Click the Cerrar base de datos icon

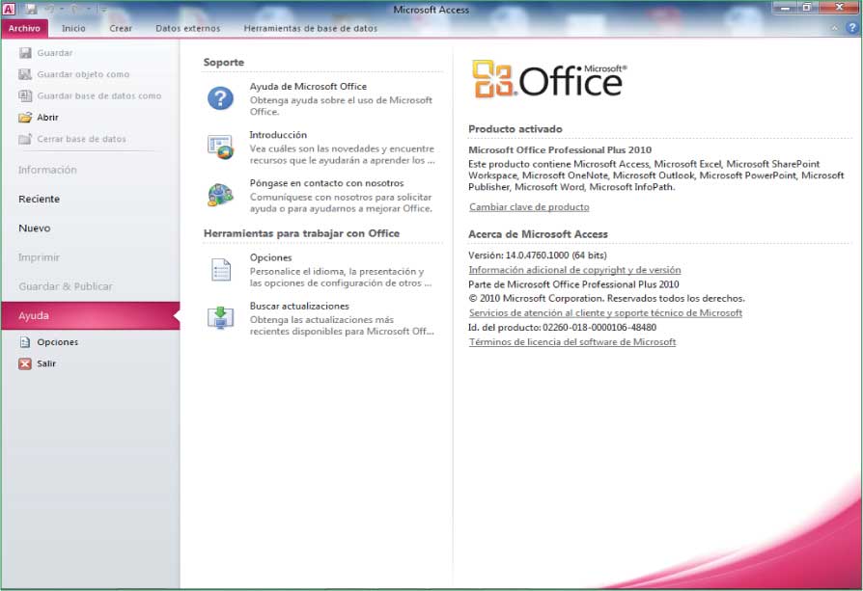(x=25, y=139)
